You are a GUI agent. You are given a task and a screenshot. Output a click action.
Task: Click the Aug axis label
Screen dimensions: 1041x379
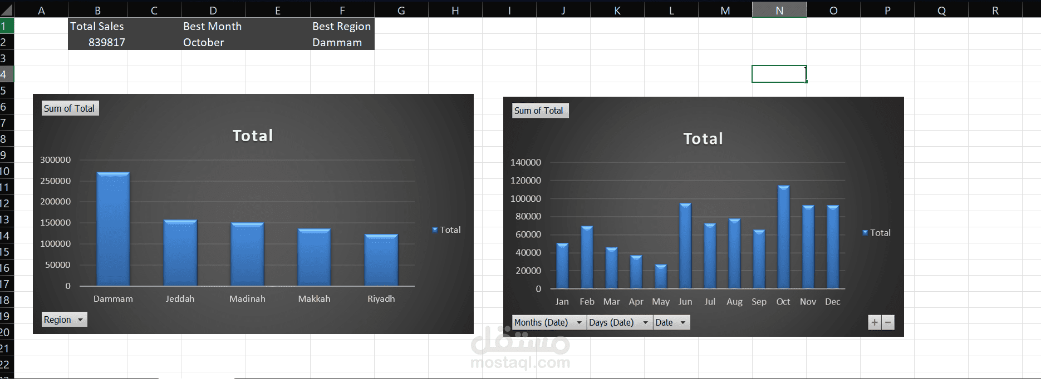(734, 301)
